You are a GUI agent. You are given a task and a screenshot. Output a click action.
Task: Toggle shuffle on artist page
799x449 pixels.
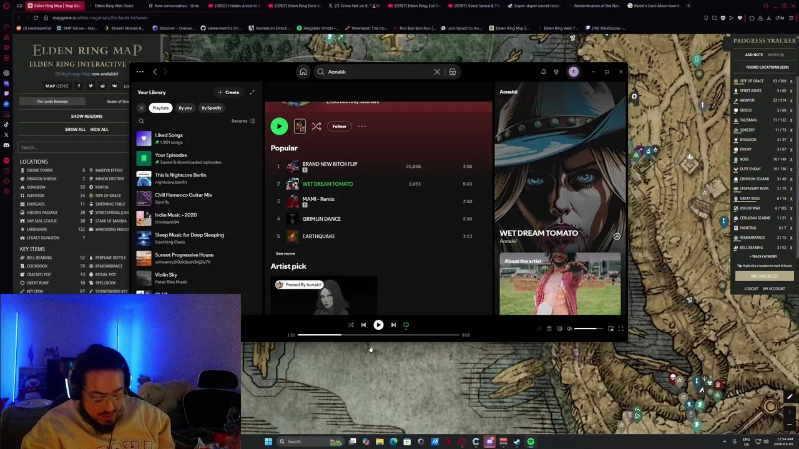pos(316,126)
